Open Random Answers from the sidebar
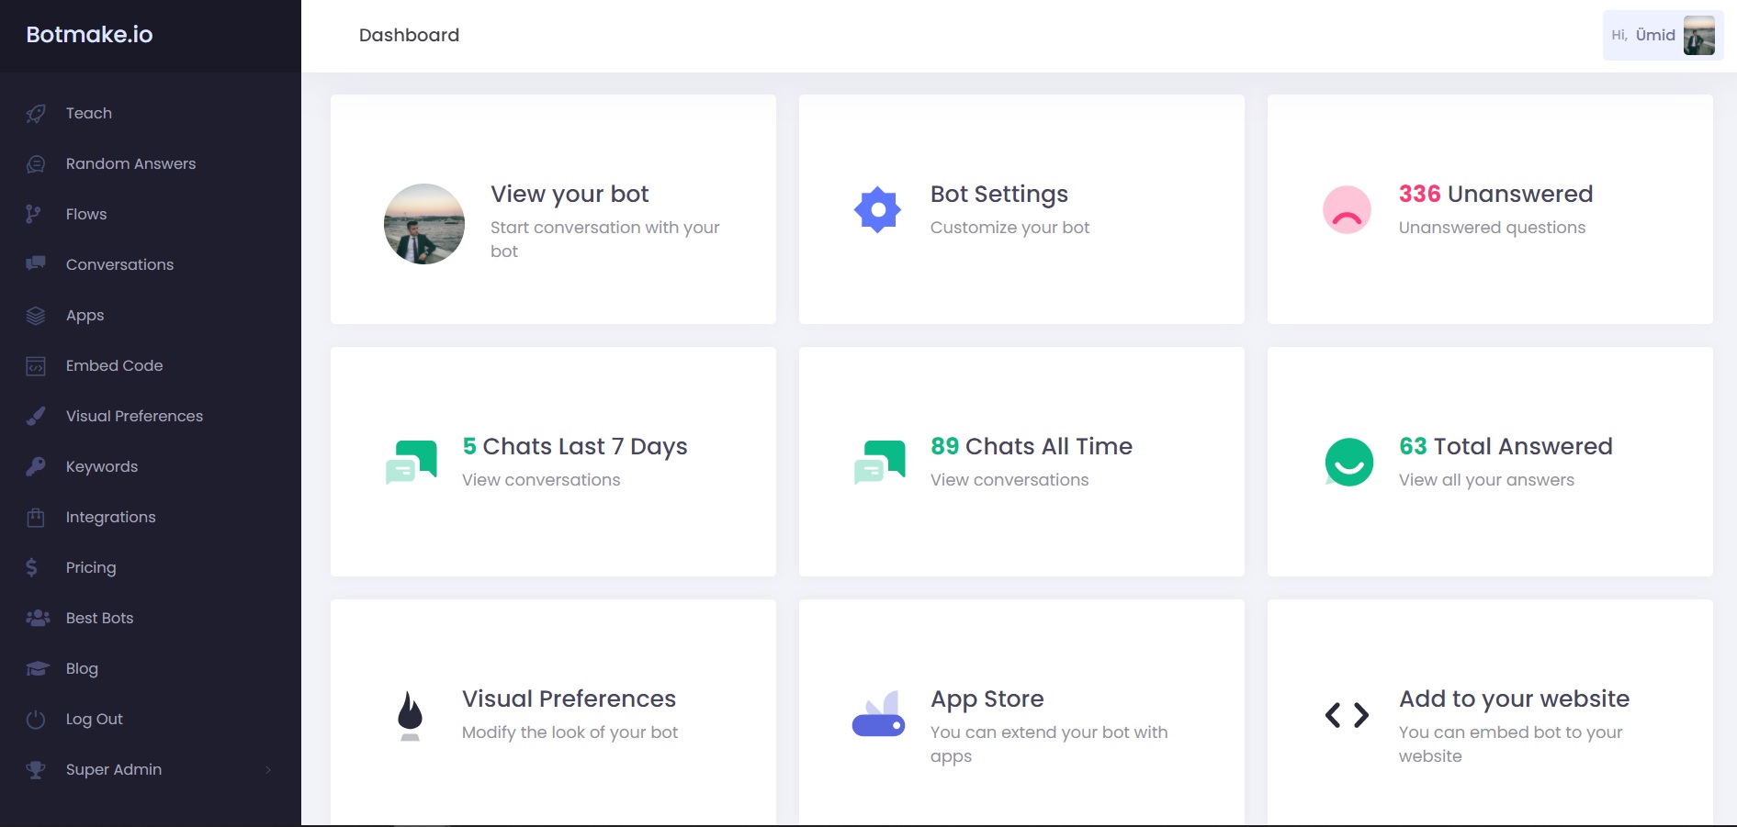The width and height of the screenshot is (1737, 827). click(130, 164)
